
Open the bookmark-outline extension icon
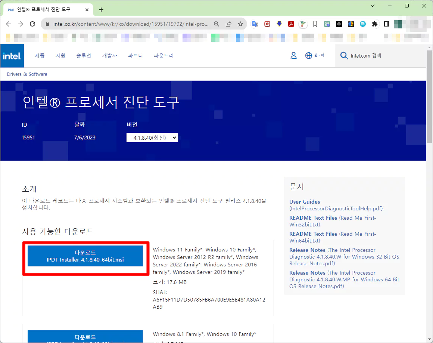pyautogui.click(x=315, y=24)
